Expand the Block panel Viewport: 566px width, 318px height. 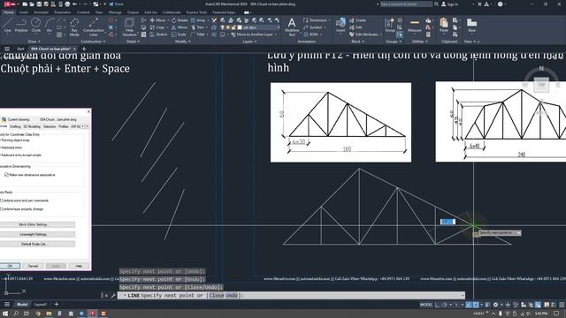[x=357, y=42]
